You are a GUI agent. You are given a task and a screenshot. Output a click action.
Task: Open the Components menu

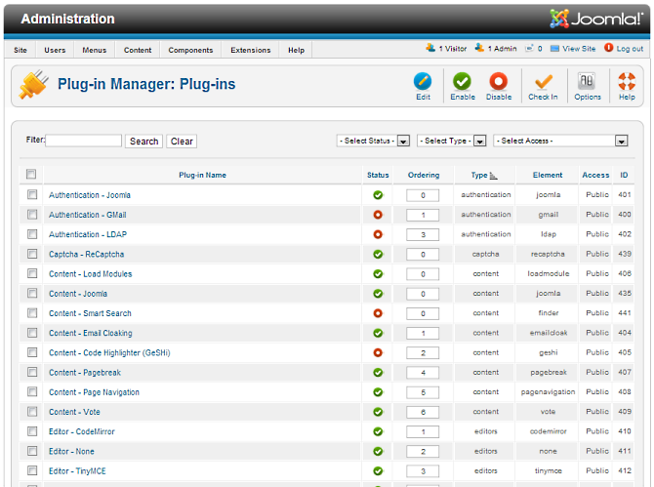point(190,50)
